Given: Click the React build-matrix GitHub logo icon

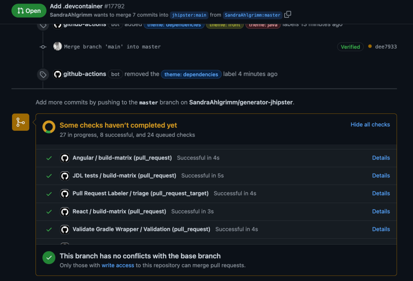Looking at the screenshot, I should (65, 212).
